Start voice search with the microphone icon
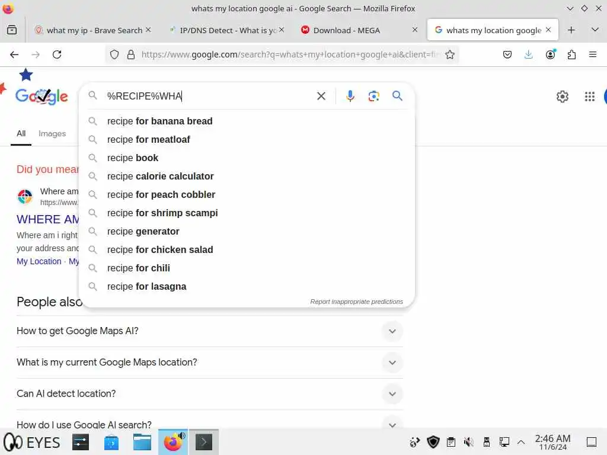 350,96
